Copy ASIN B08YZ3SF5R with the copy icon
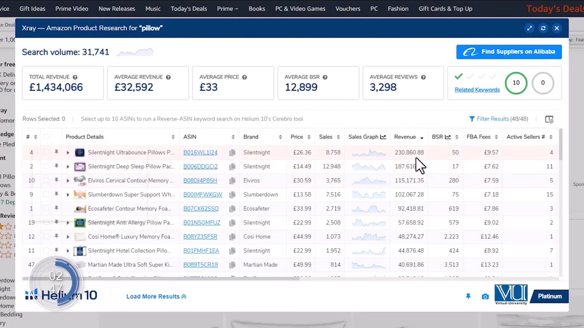The width and height of the screenshot is (584, 328). tap(232, 237)
